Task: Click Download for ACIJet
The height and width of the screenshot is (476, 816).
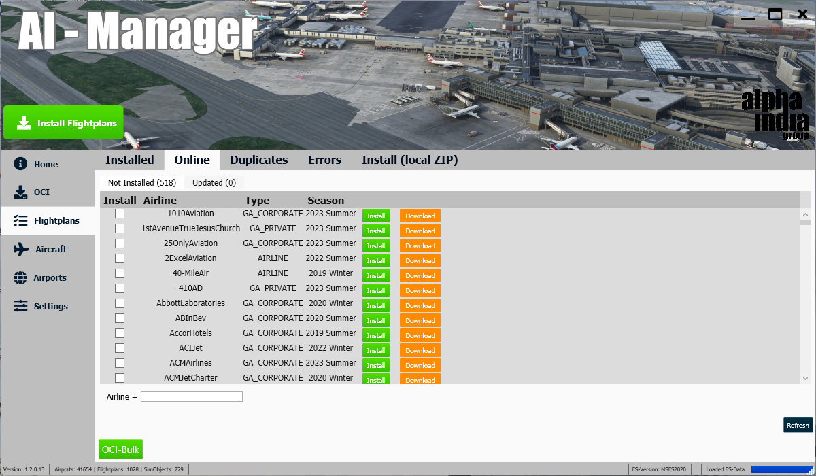Action: 420,350
